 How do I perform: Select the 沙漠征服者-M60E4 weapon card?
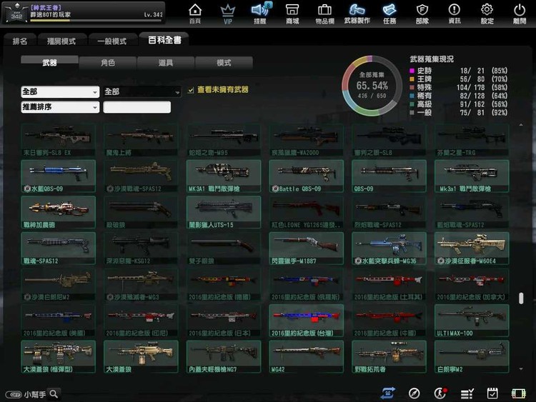tap(472, 248)
